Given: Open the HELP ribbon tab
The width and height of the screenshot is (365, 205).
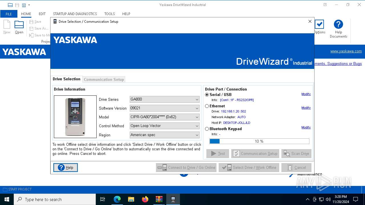Looking at the screenshot, I should click(x=126, y=14).
